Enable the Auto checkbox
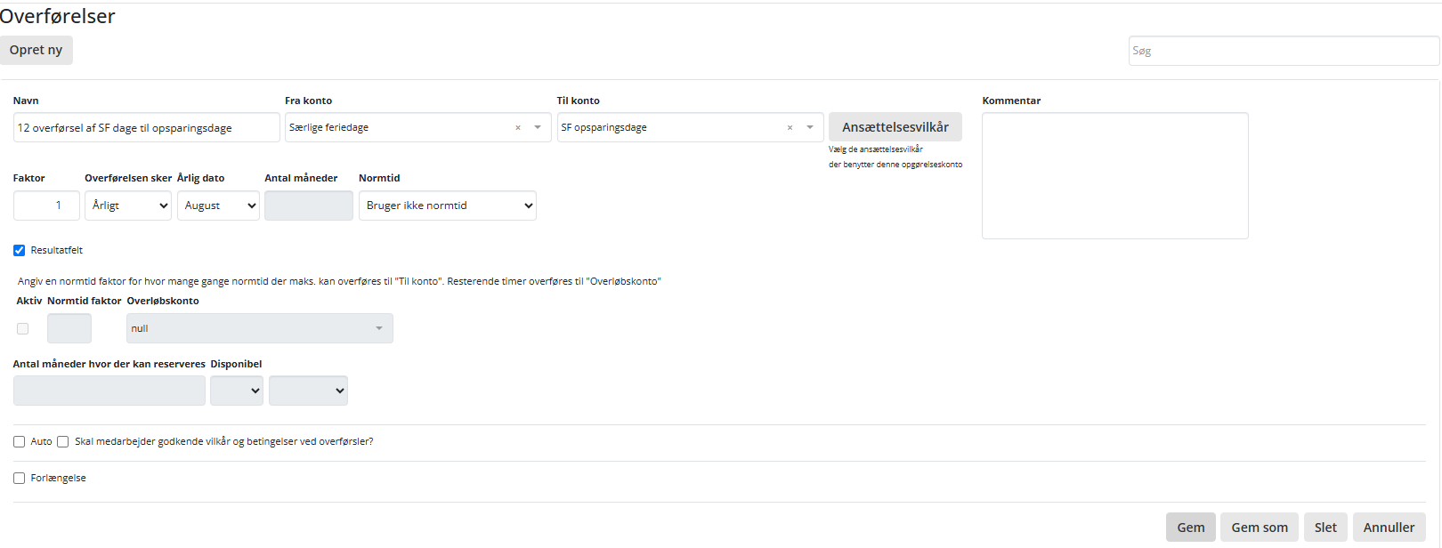 [x=20, y=442]
